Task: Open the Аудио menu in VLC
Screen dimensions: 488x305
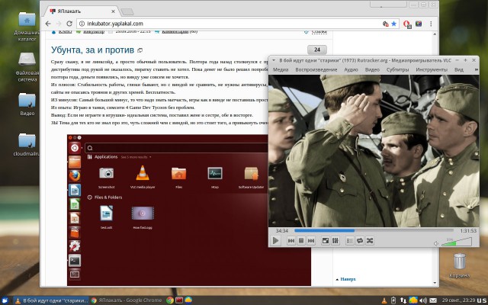Action: [x=351, y=69]
